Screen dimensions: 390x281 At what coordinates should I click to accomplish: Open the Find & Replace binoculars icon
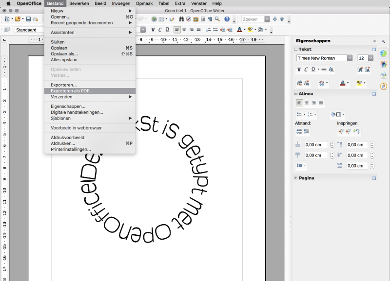pyautogui.click(x=181, y=19)
